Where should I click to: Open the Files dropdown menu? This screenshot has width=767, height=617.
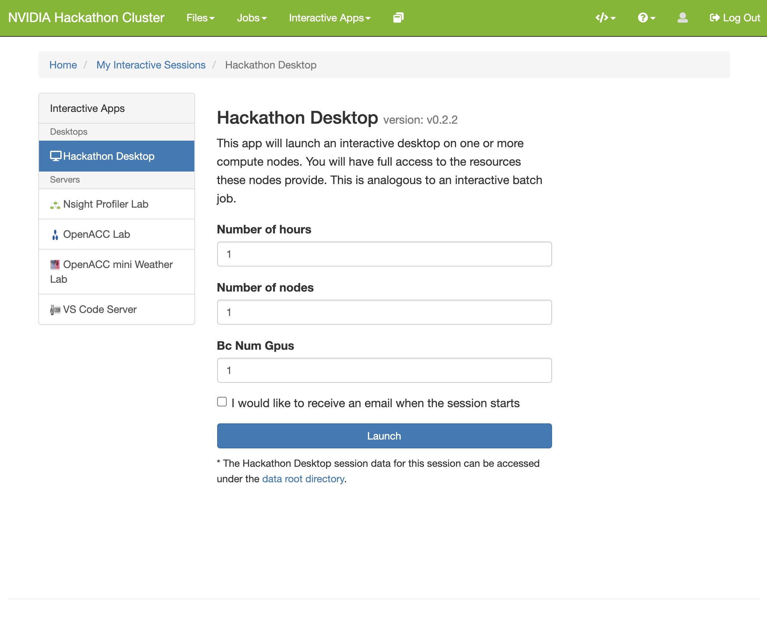(x=200, y=18)
